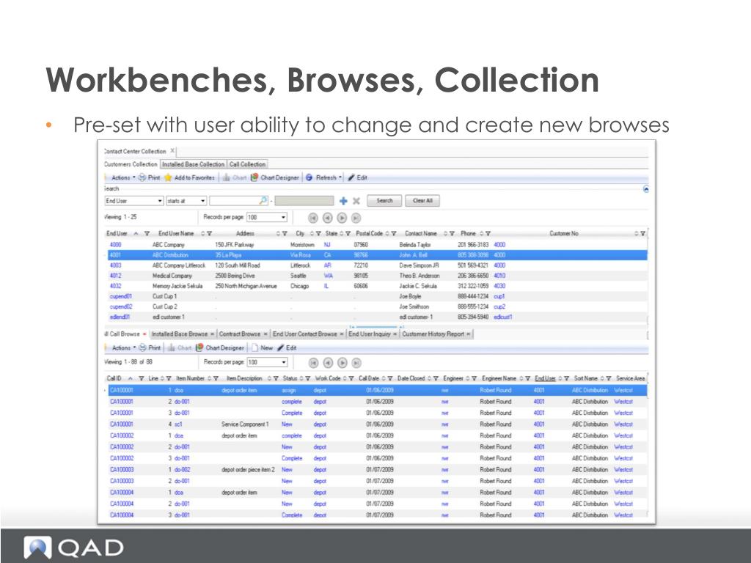The width and height of the screenshot is (751, 563).
Task: Open Chart Designer in the Customers Collection toolbar
Action: coord(275,177)
